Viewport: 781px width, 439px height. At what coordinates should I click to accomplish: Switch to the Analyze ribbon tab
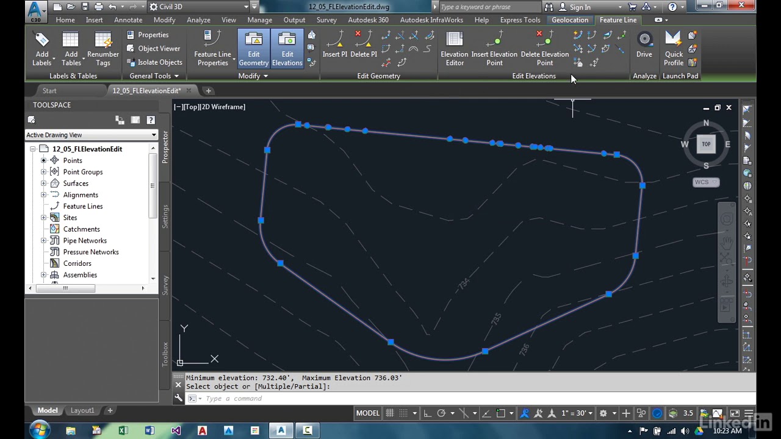(198, 20)
